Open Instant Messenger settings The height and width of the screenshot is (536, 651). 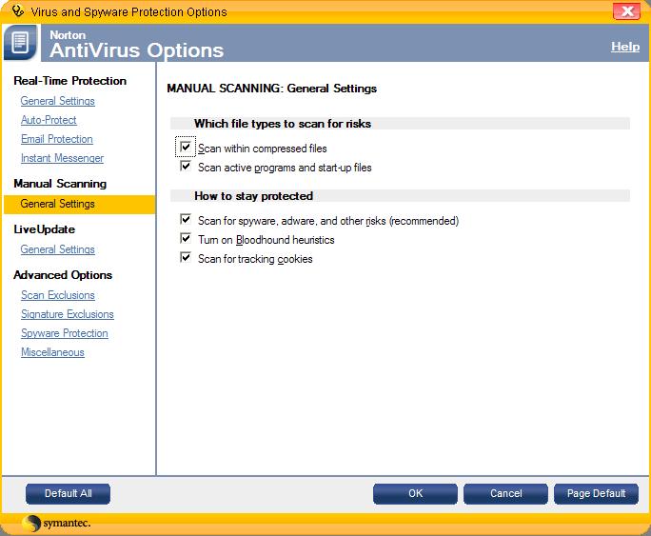62,158
